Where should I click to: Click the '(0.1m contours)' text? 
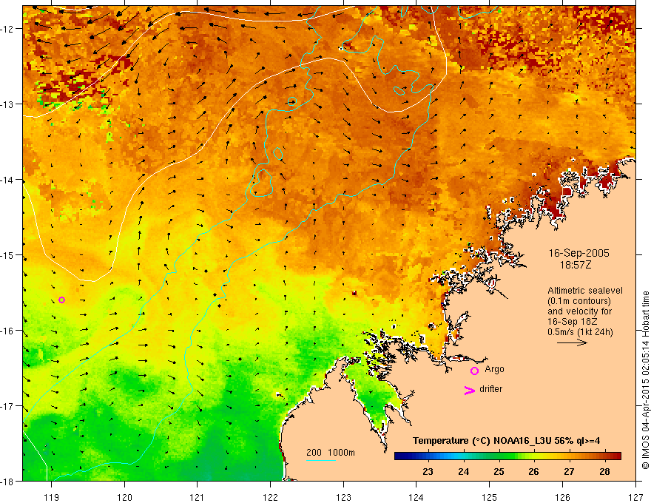(579, 301)
